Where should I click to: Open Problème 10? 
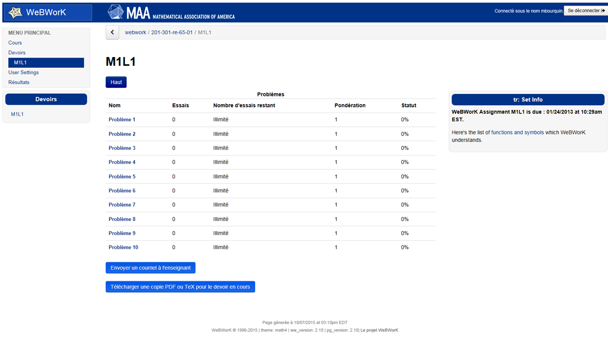point(123,247)
